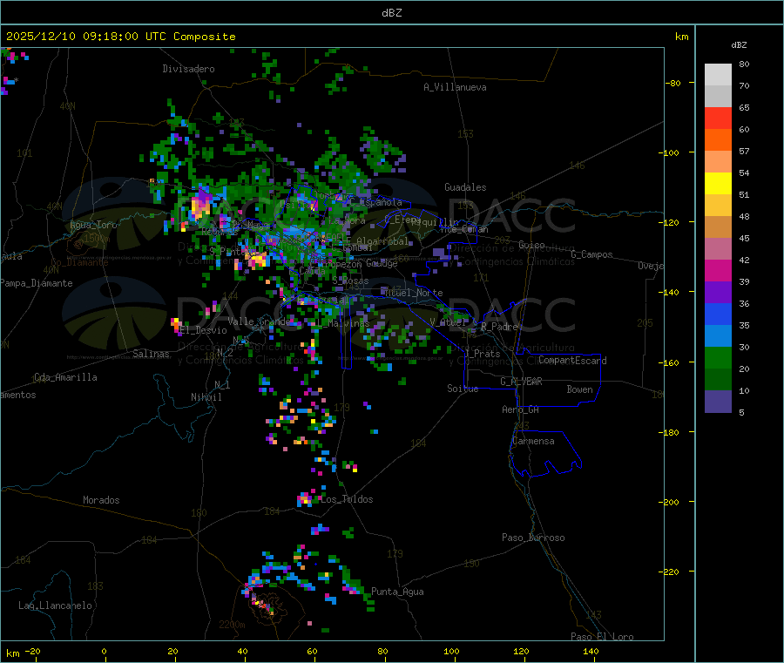Click the Valle_Grande label
The width and height of the screenshot is (784, 663).
click(x=257, y=321)
